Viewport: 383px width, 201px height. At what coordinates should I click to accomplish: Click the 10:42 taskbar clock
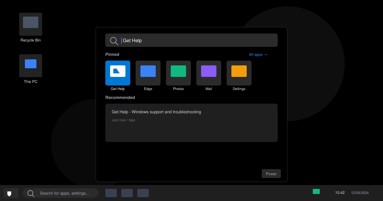coord(340,193)
